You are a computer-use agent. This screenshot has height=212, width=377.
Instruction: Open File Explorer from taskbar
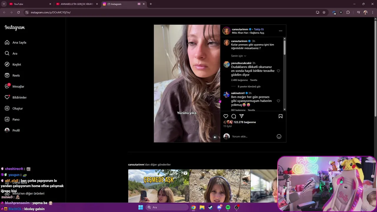coord(202,207)
